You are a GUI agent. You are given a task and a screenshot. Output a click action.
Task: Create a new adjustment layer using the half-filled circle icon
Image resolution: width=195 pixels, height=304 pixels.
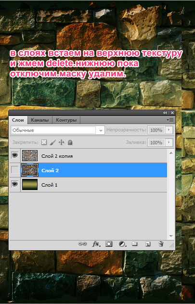pos(122,244)
